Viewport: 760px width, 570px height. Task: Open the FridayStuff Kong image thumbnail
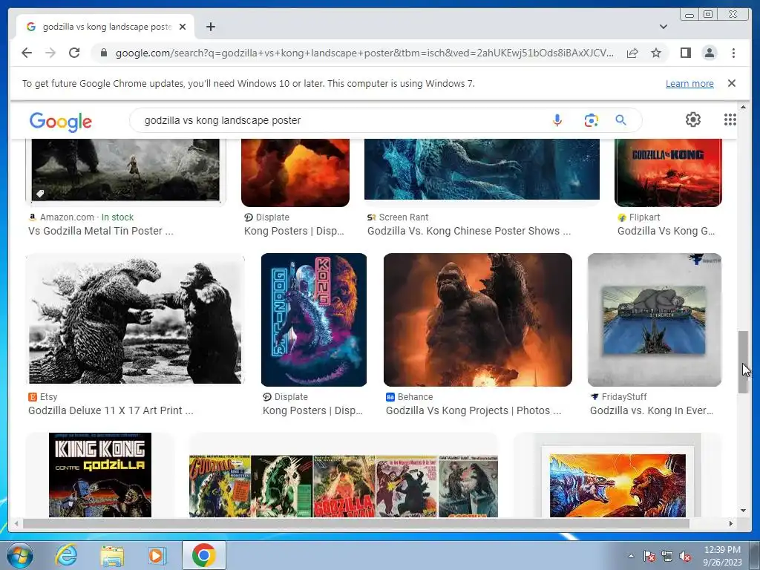coord(655,319)
